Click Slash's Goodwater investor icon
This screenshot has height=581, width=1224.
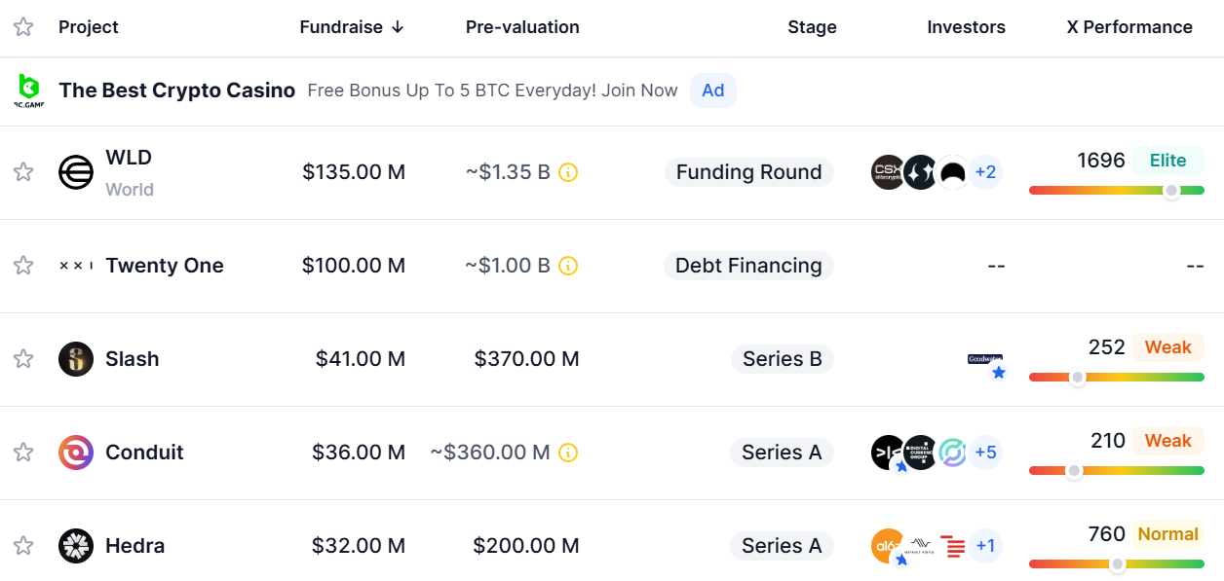[x=985, y=360]
